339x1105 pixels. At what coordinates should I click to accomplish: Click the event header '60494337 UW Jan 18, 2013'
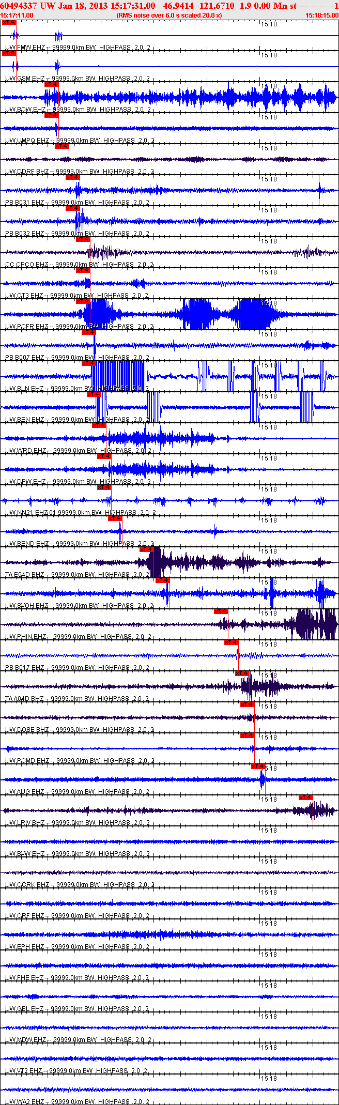pyautogui.click(x=55, y=6)
